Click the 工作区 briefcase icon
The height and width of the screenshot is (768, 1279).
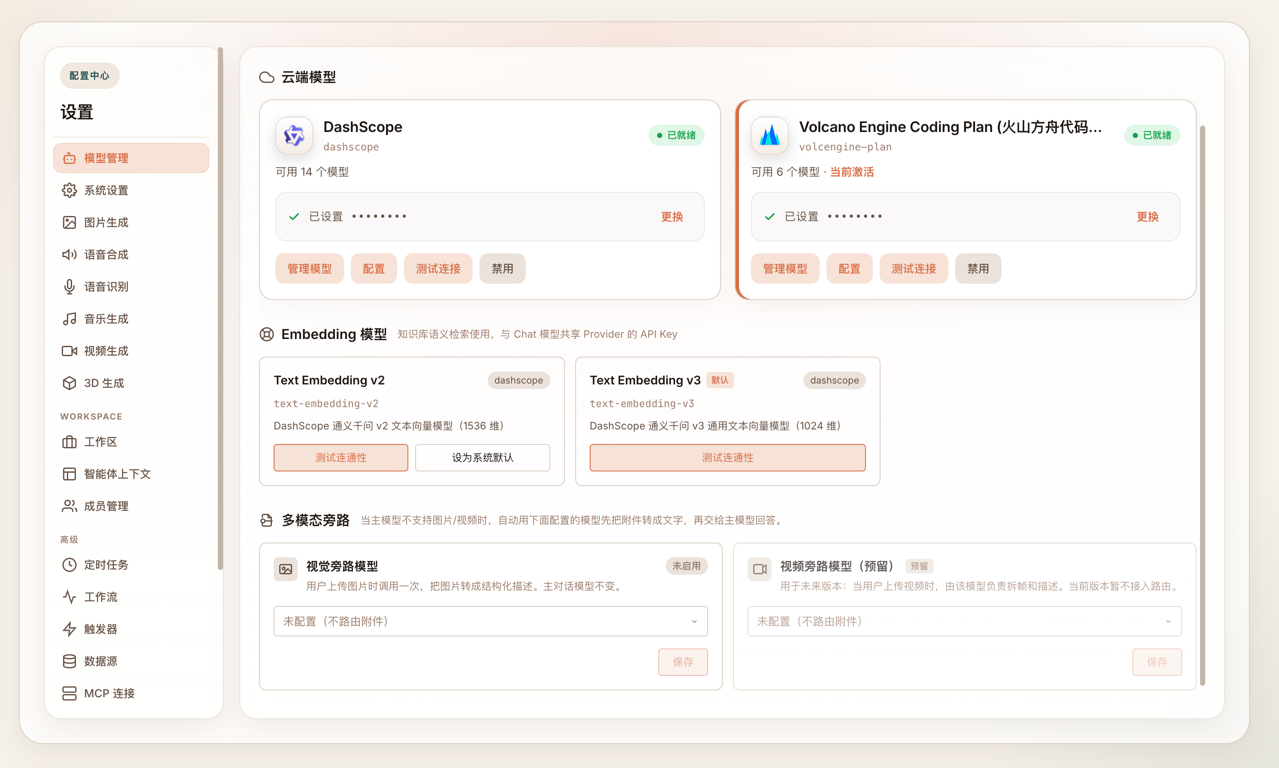[69, 442]
